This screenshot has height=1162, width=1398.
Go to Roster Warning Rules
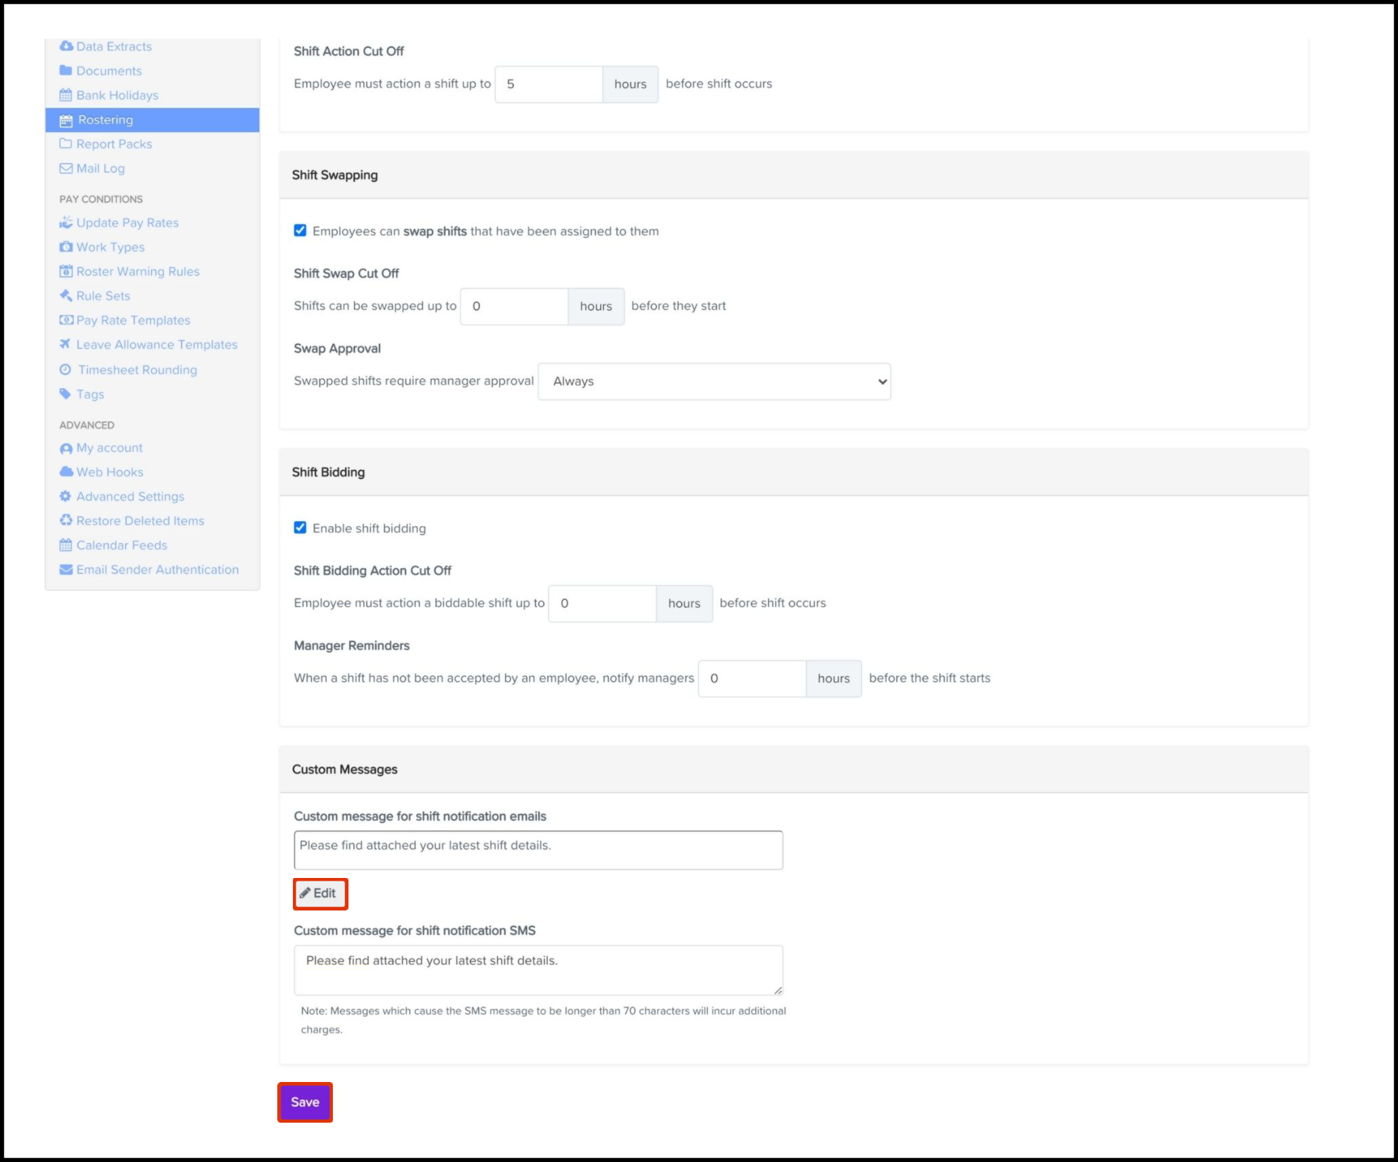pyautogui.click(x=138, y=271)
